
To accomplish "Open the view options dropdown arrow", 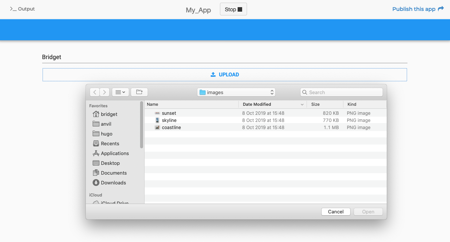I will coord(124,92).
